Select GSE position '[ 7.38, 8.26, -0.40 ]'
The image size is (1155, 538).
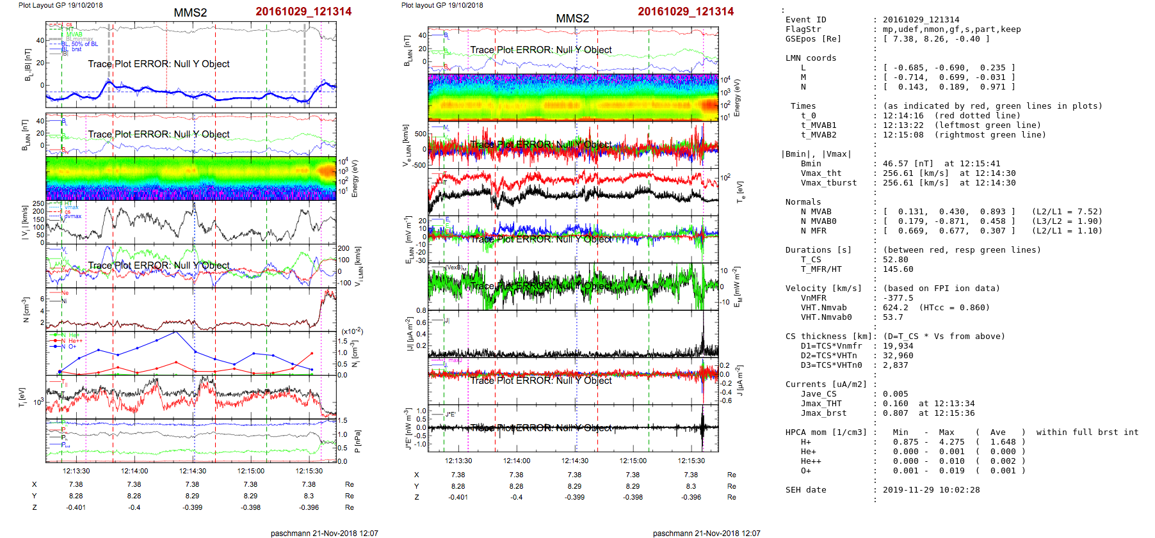pos(936,39)
